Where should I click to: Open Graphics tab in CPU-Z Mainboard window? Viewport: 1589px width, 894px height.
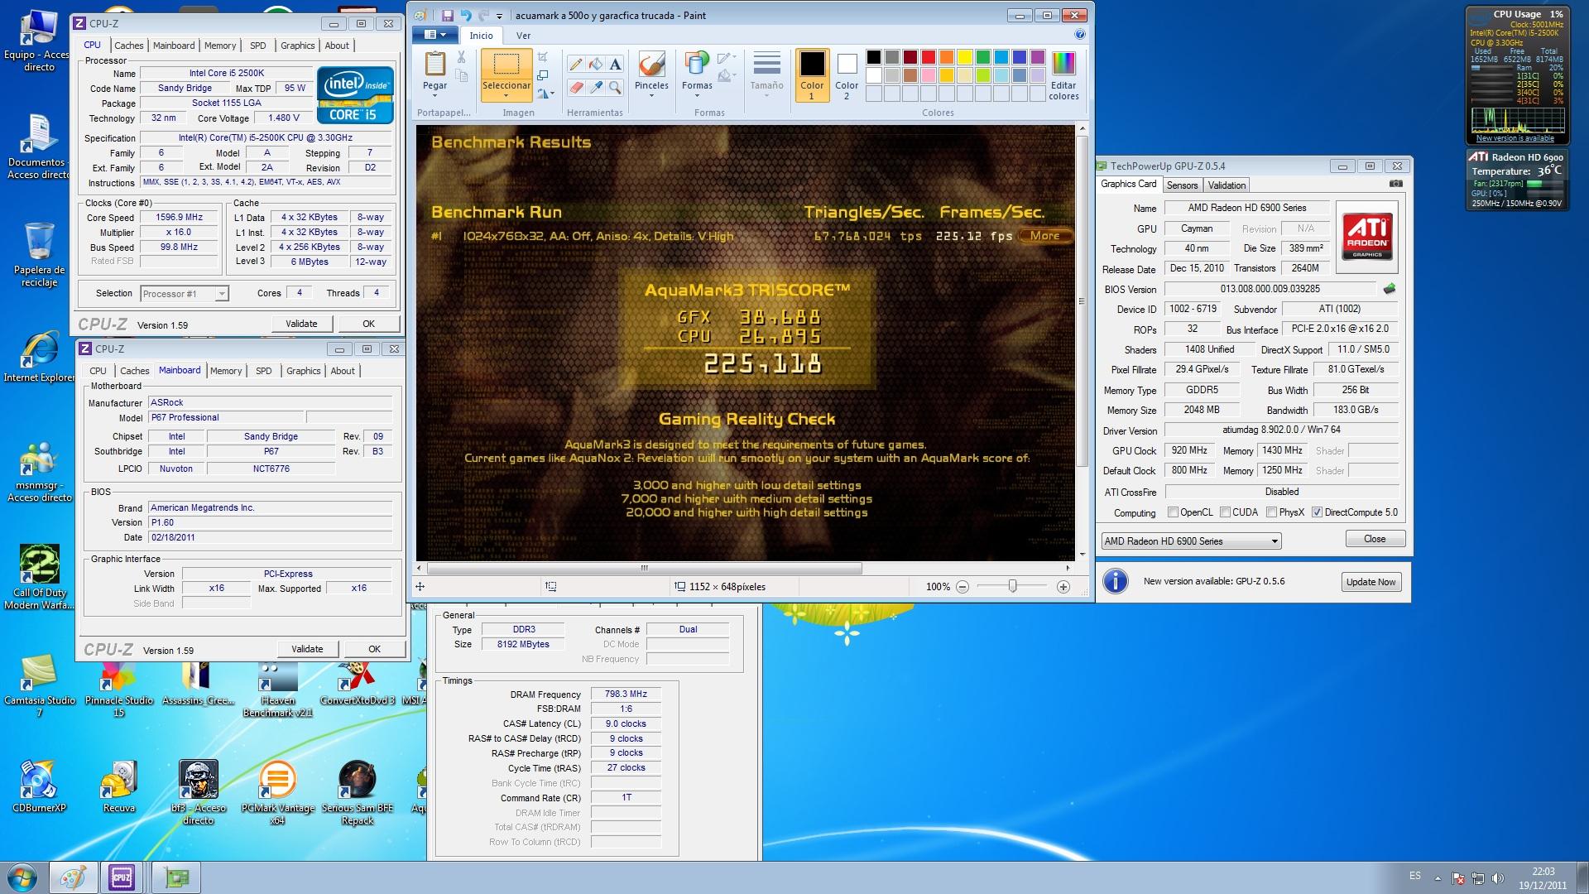coord(303,371)
